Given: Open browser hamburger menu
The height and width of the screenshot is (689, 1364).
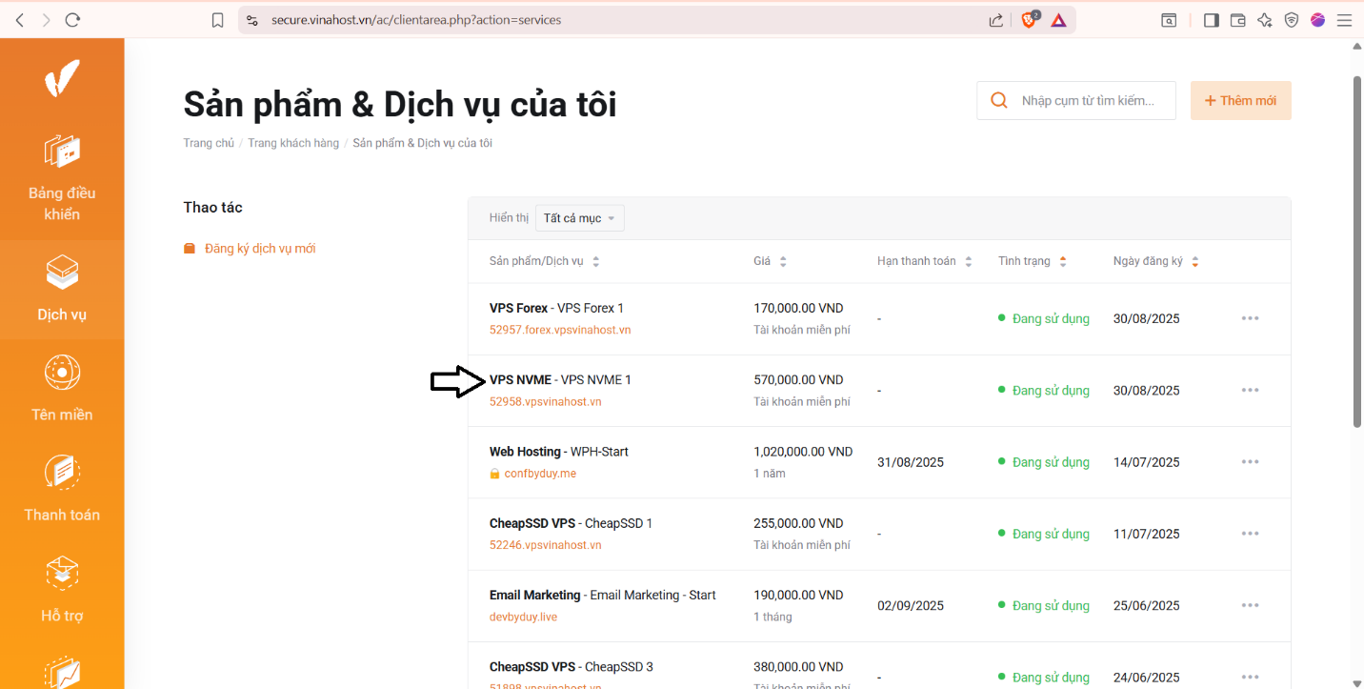Looking at the screenshot, I should point(1344,20).
